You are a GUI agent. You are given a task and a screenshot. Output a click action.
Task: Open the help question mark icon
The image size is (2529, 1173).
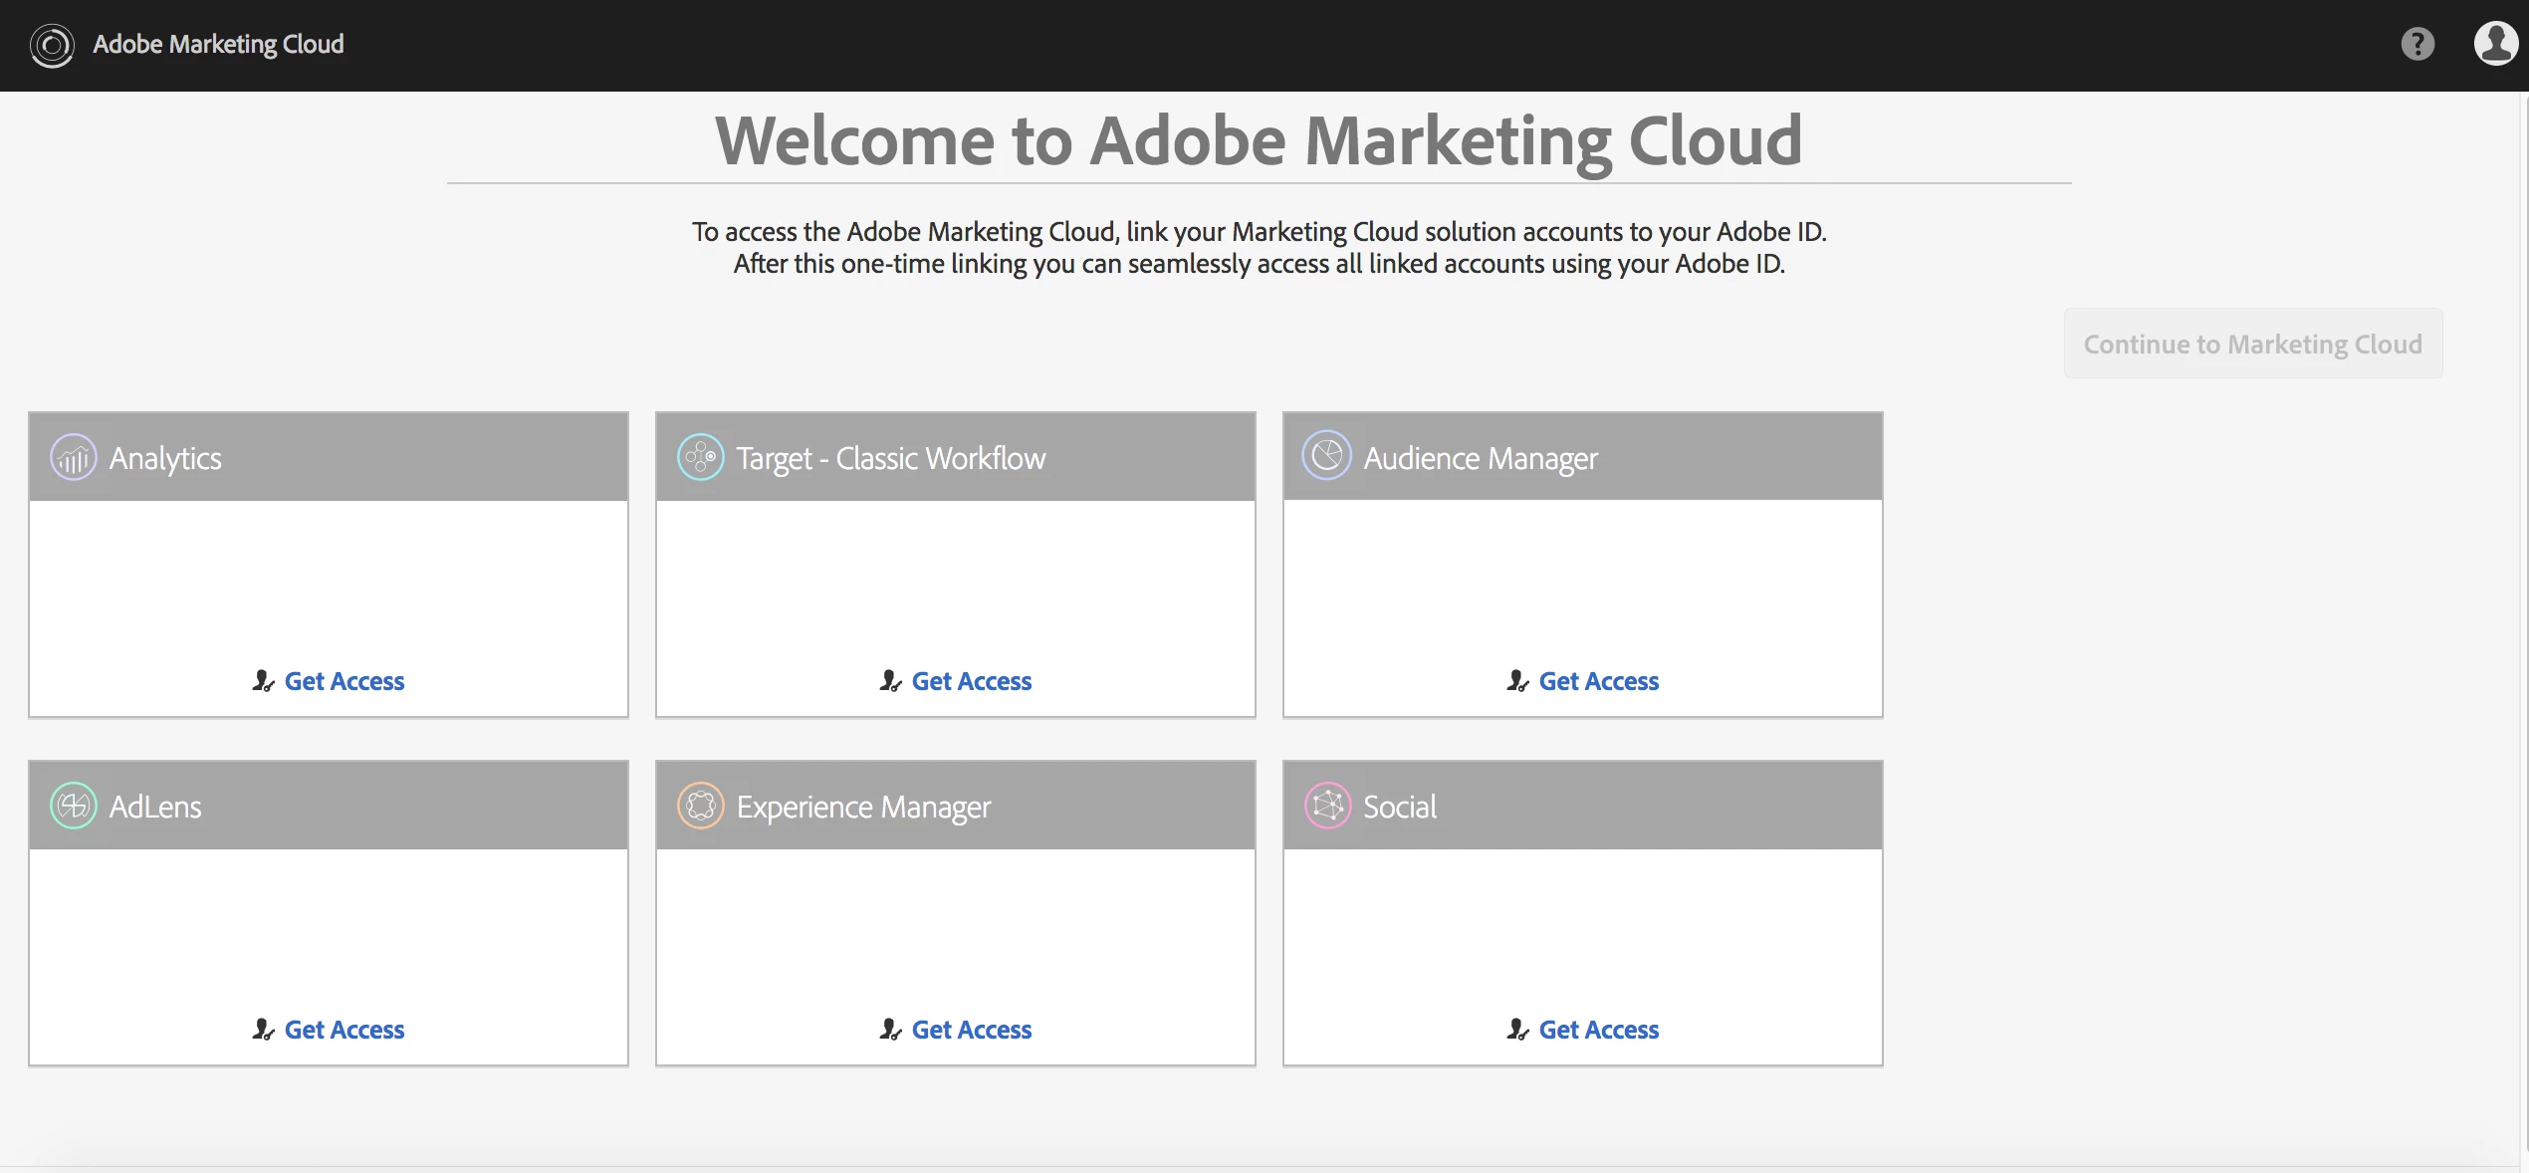[x=2416, y=44]
